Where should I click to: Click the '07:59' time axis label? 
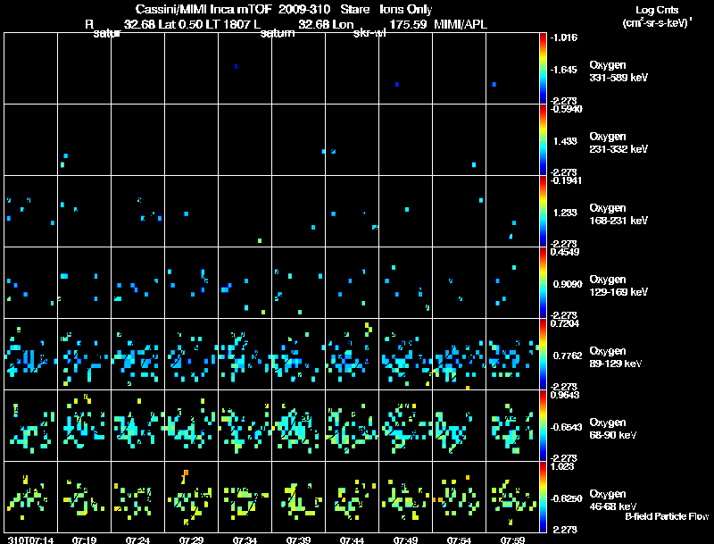[x=512, y=540]
